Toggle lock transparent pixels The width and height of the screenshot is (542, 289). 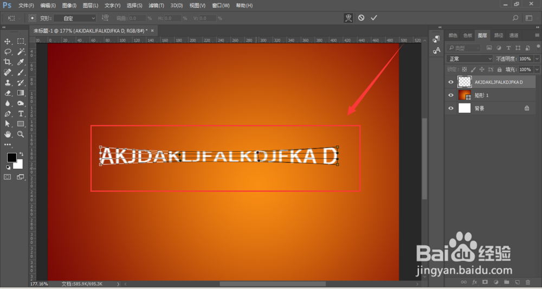[x=464, y=69]
